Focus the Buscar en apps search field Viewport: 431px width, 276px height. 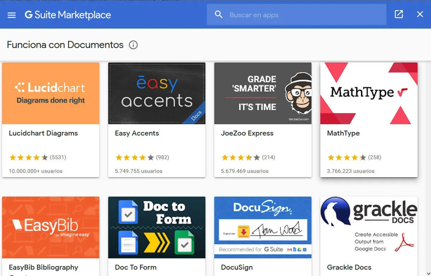(297, 14)
